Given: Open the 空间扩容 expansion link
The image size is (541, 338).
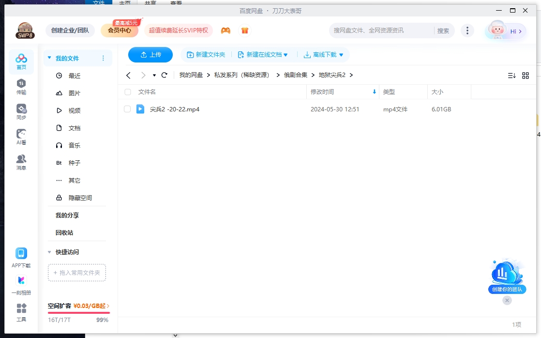Looking at the screenshot, I should click(76, 307).
